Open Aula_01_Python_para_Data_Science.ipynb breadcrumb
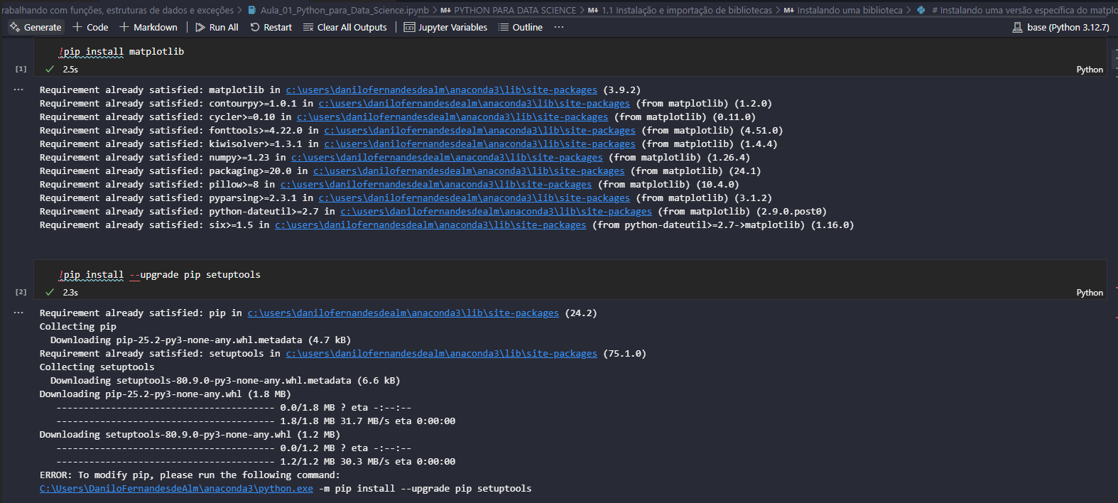Image resolution: width=1118 pixels, height=503 pixels. (x=338, y=10)
